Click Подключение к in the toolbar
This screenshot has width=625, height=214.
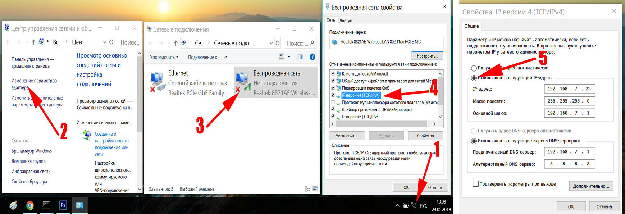[202, 57]
